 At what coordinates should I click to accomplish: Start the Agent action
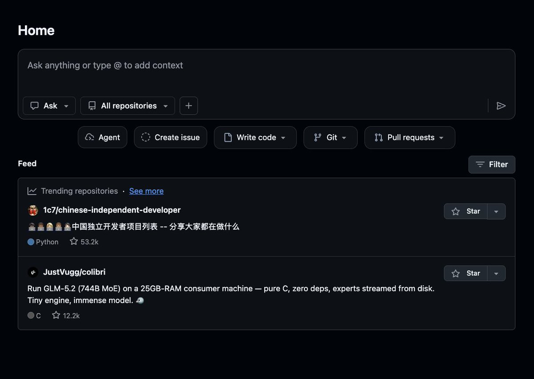pyautogui.click(x=102, y=137)
